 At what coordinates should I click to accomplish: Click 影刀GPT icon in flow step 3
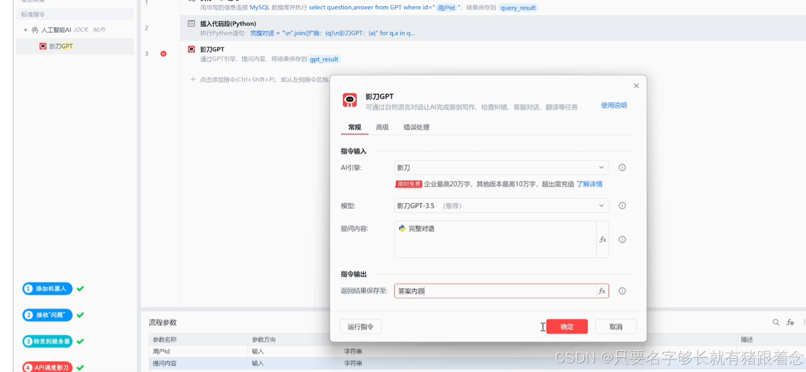click(191, 49)
